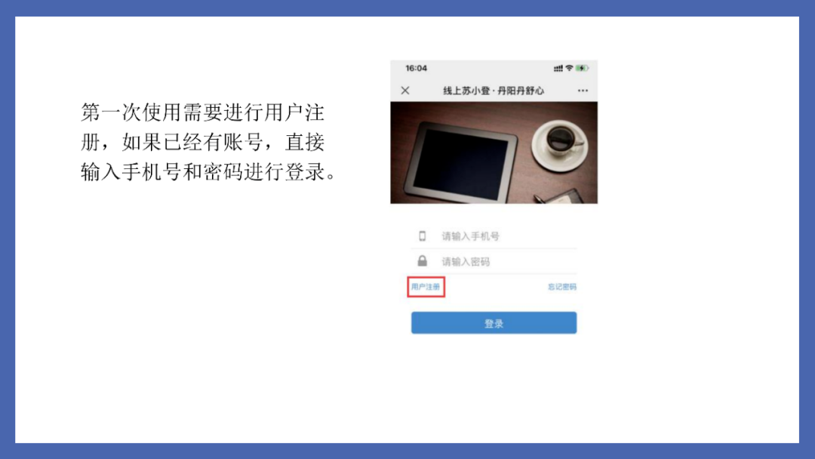Click the tablet in the banner photo
This screenshot has width=815, height=459.
coord(460,161)
